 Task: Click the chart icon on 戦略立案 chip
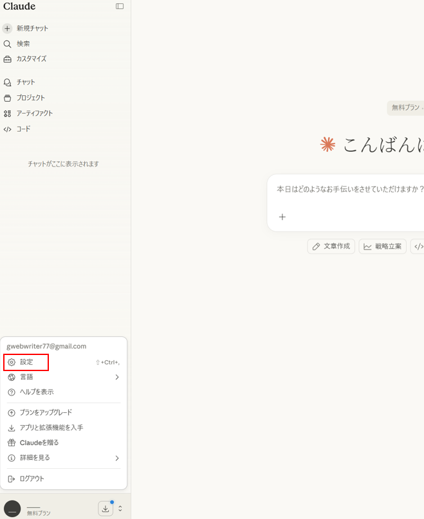pyautogui.click(x=367, y=246)
